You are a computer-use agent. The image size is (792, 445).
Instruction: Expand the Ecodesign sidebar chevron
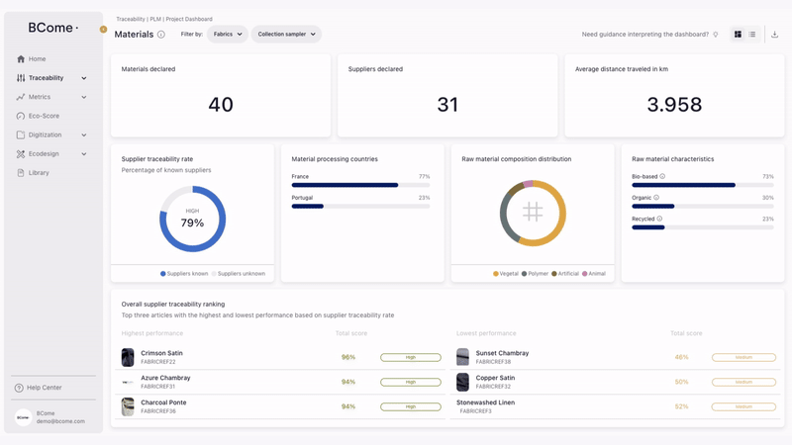coord(84,154)
